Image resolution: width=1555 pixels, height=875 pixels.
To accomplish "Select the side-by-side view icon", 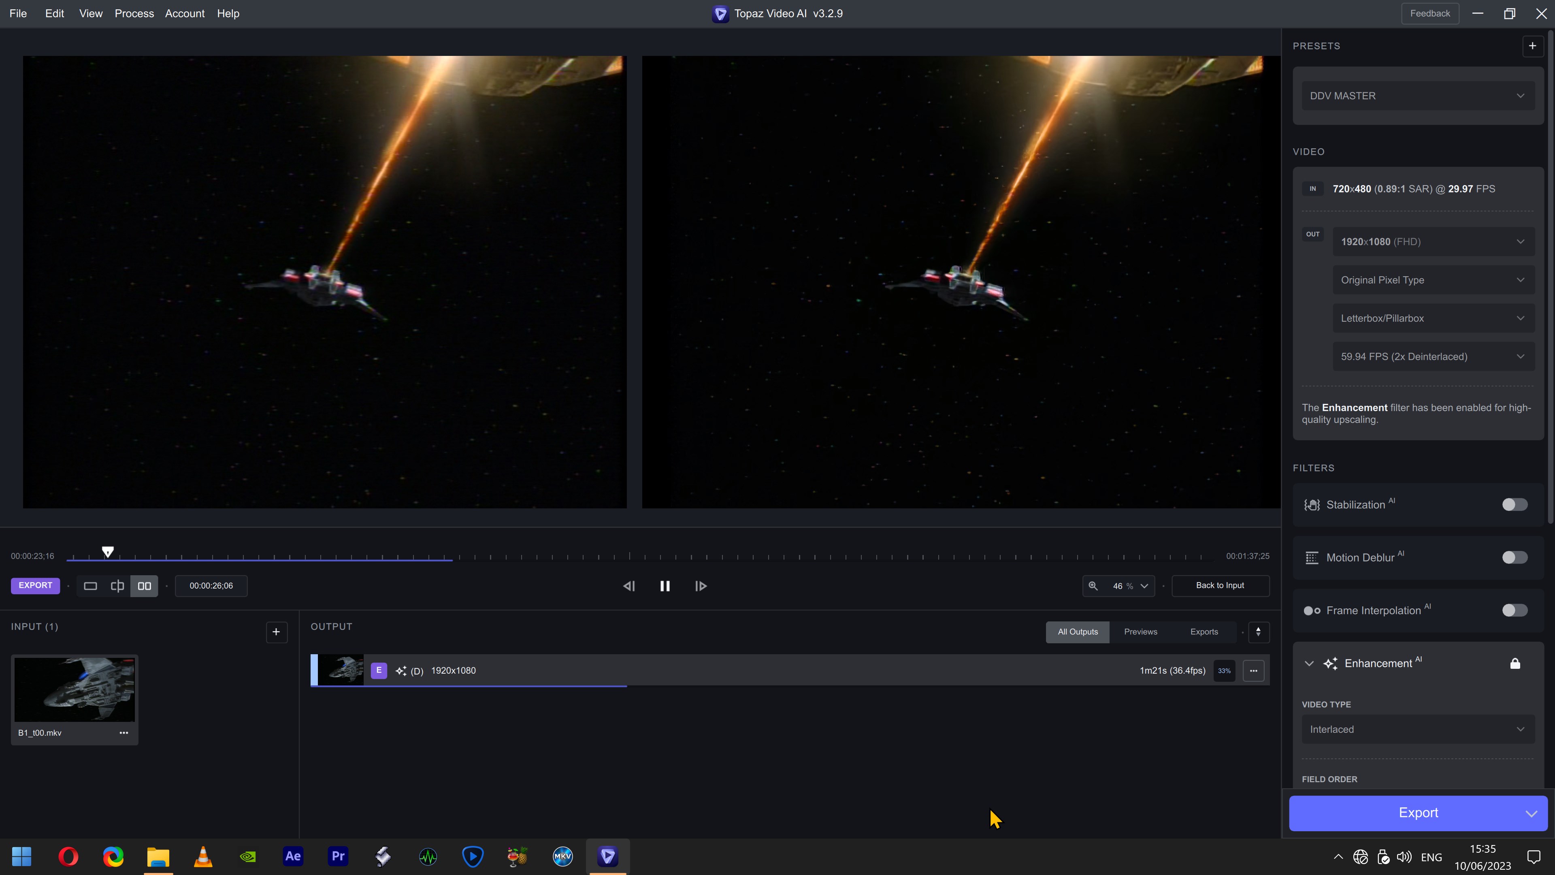I will click(x=144, y=586).
